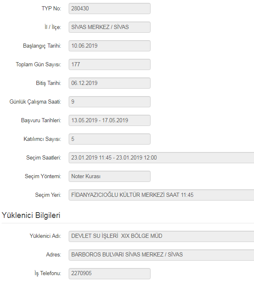The height and width of the screenshot is (283, 254).
Task: Click the Katılımcı Sayısı field
Action: 109,139
